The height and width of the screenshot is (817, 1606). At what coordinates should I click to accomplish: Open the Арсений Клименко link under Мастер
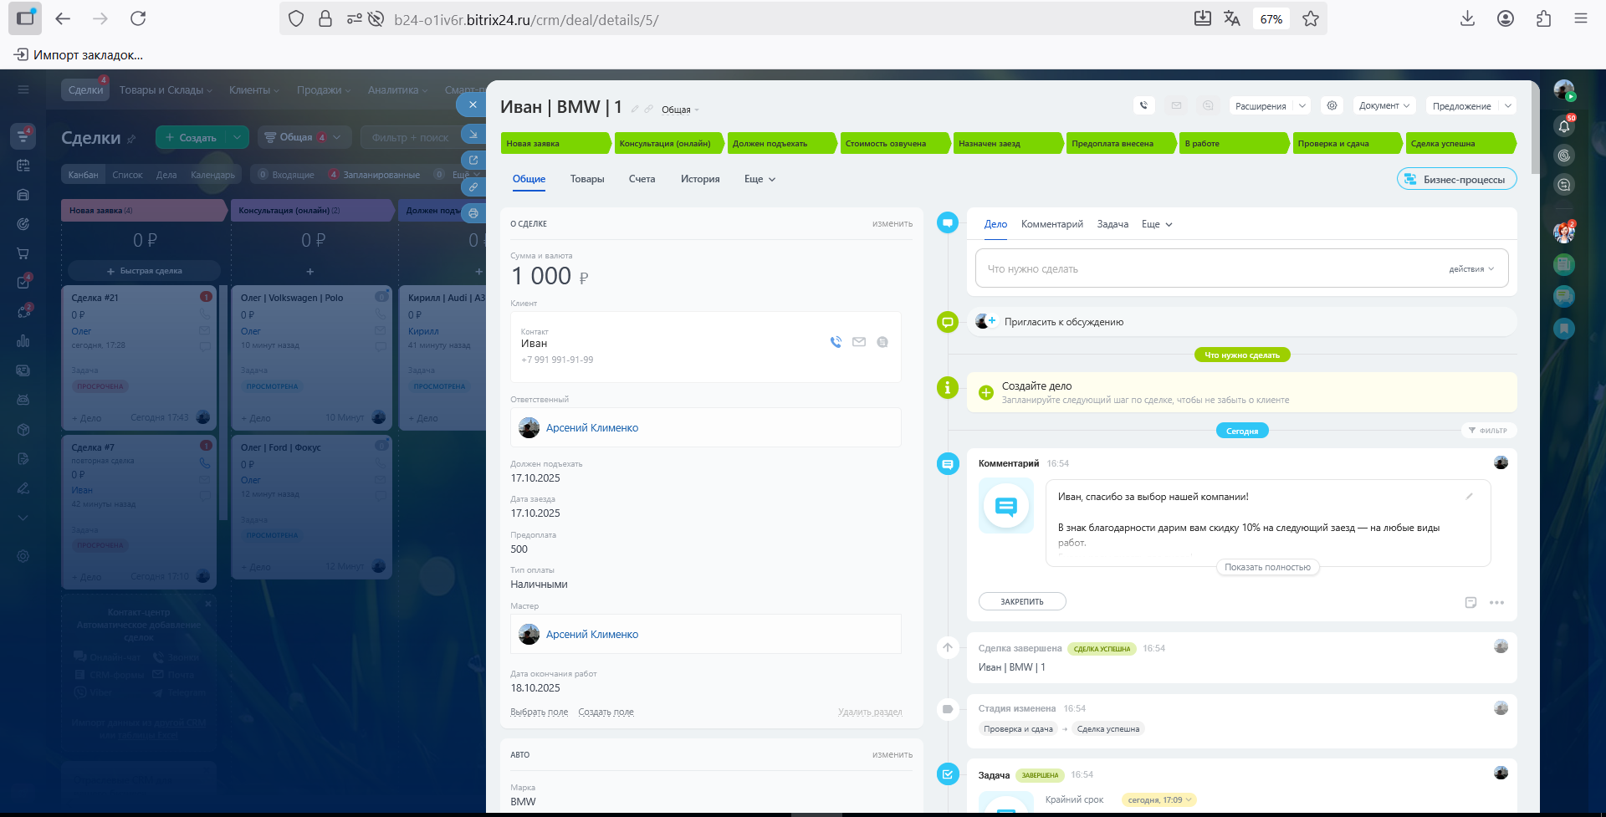[592, 635]
